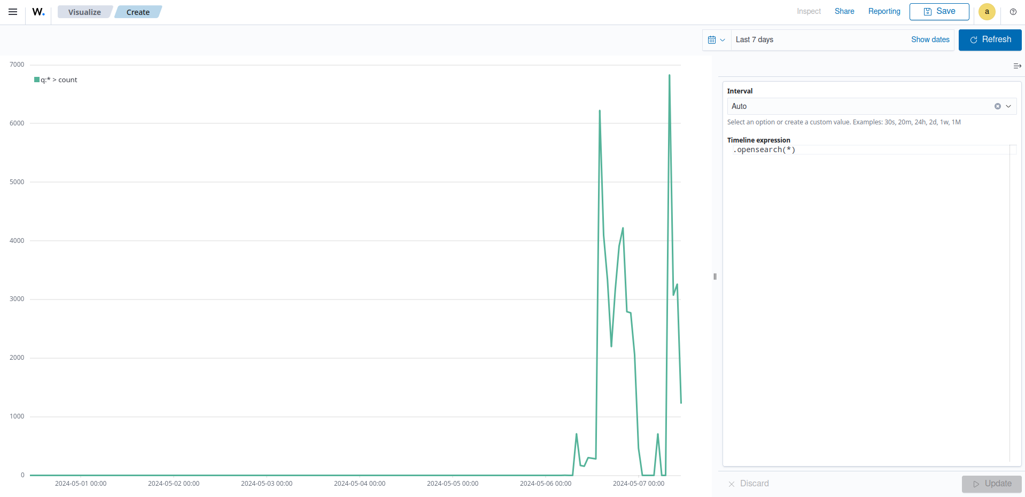
Task: Open user avatar menu
Action: pos(987,12)
